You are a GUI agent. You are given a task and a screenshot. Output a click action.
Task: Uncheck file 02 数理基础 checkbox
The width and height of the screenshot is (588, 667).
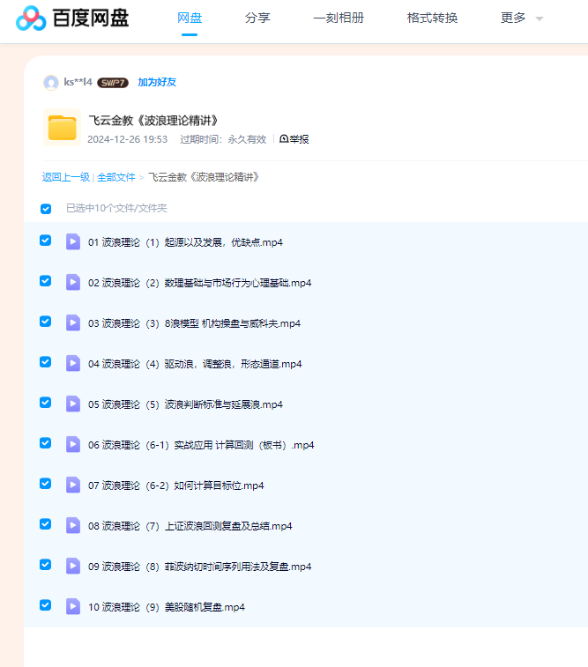coord(46,281)
